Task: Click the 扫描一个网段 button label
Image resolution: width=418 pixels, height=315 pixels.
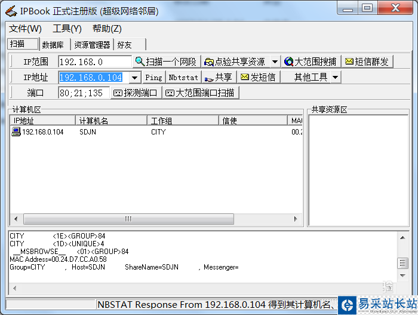Action: tap(171, 62)
